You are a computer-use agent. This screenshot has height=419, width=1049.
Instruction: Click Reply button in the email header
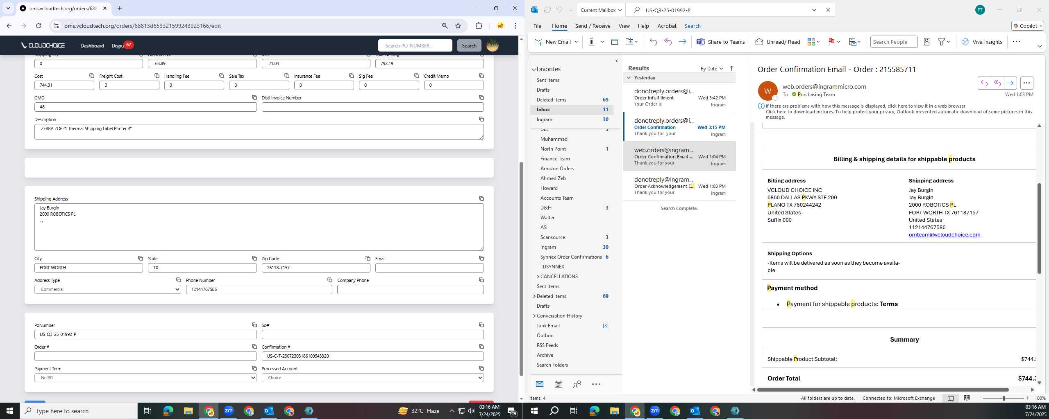point(984,83)
